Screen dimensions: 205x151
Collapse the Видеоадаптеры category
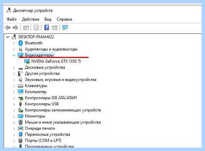14,55
